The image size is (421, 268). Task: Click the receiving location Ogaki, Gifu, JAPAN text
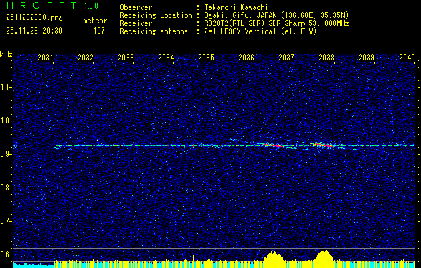coord(276,15)
